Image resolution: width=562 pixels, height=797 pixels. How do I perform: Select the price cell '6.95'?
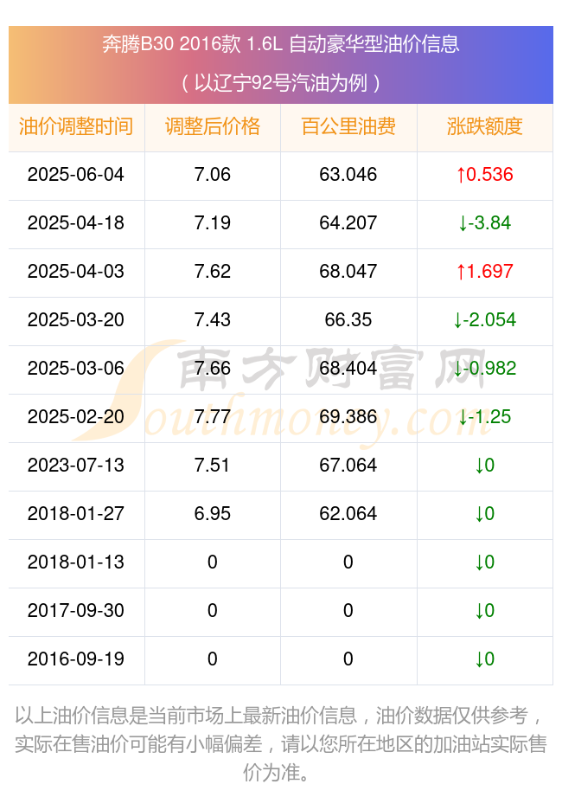click(212, 514)
